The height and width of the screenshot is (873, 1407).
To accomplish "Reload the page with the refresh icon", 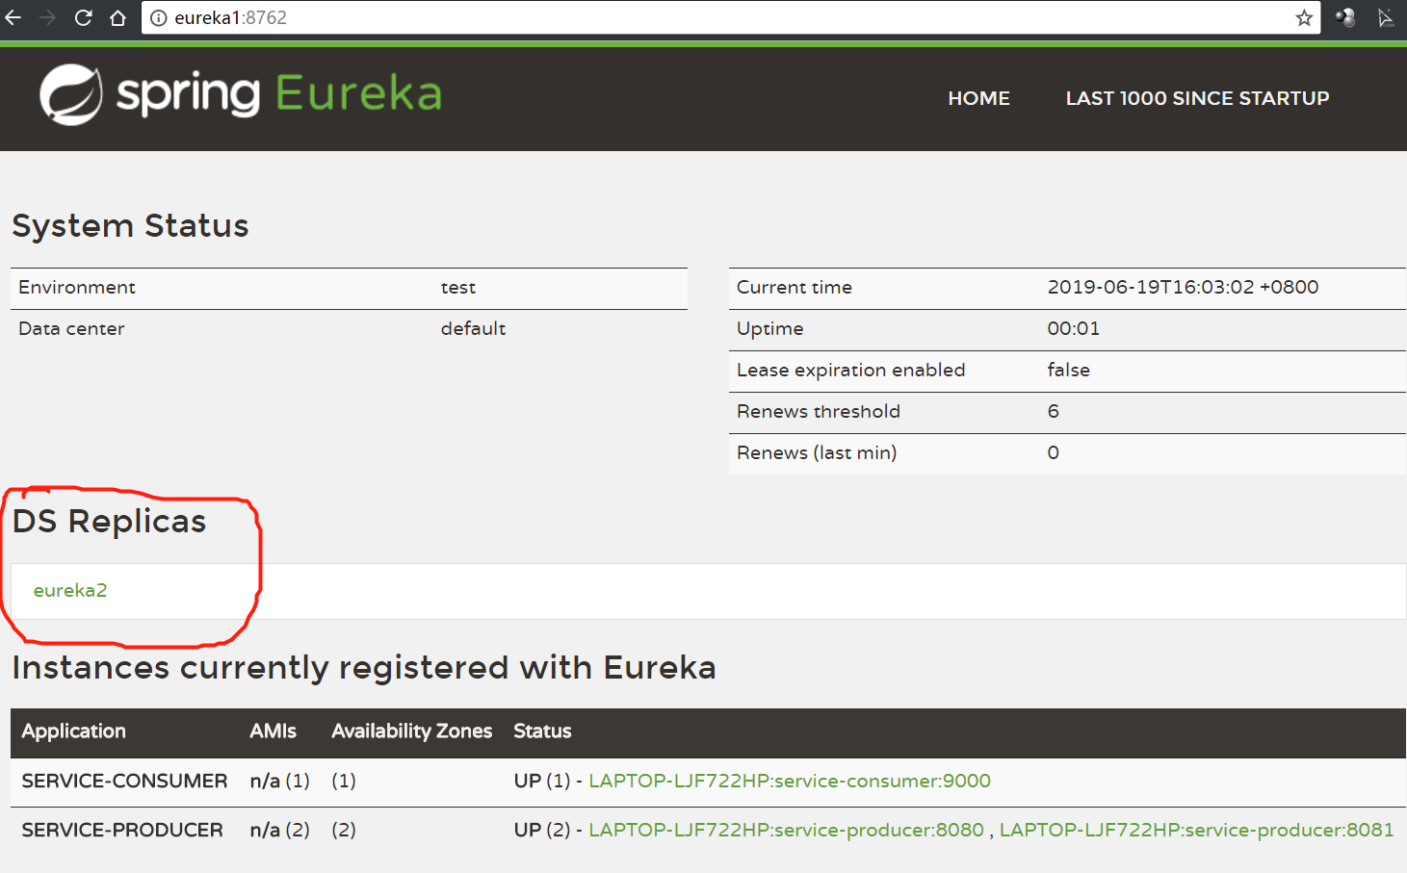I will [84, 17].
